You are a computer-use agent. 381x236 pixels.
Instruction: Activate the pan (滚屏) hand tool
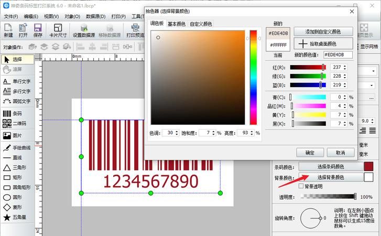pyautogui.click(x=17, y=69)
